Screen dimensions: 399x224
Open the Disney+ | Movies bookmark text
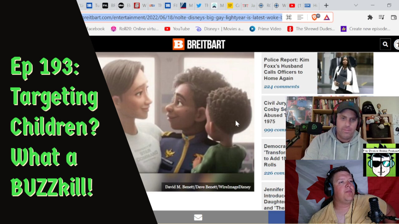[x=224, y=29]
